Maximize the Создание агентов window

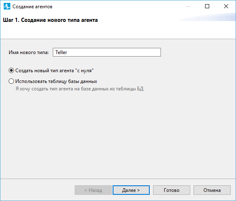pos(207,6)
